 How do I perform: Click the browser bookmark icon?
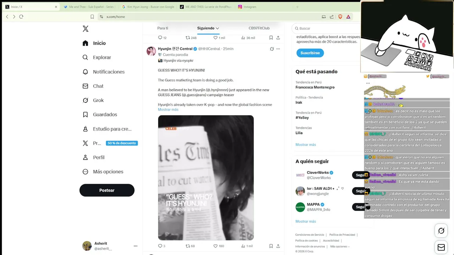pos(92,17)
